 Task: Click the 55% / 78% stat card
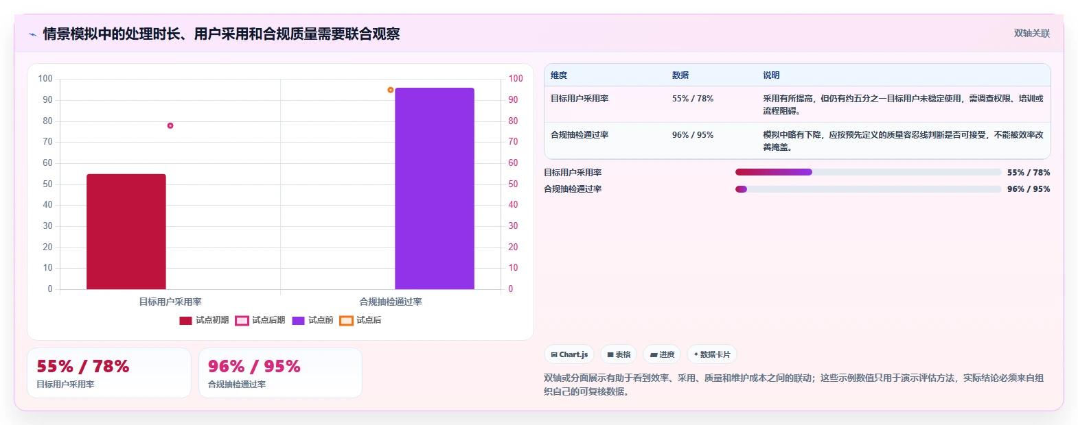click(x=109, y=373)
